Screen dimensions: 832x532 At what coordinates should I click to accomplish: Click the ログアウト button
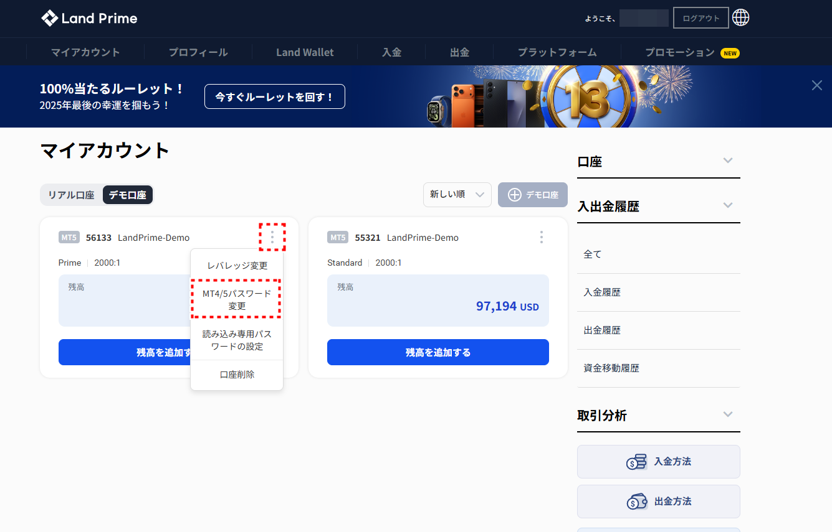[701, 18]
